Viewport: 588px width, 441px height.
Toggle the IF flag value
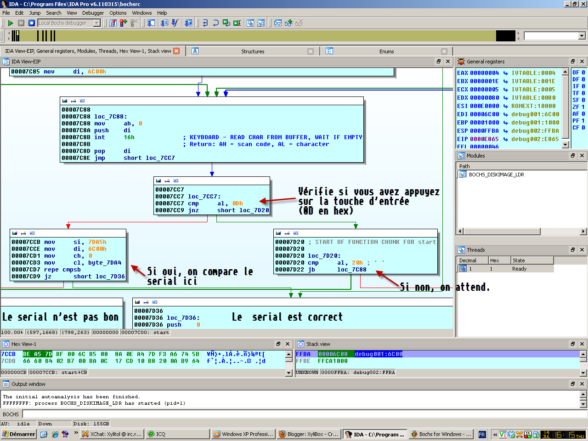tap(583, 86)
